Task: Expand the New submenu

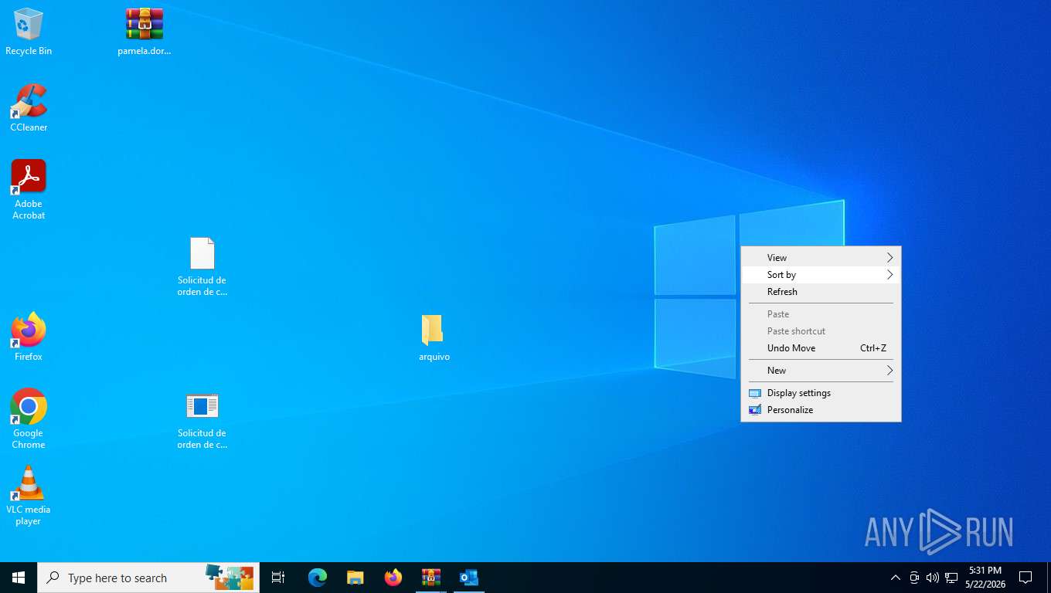Action: (x=821, y=371)
